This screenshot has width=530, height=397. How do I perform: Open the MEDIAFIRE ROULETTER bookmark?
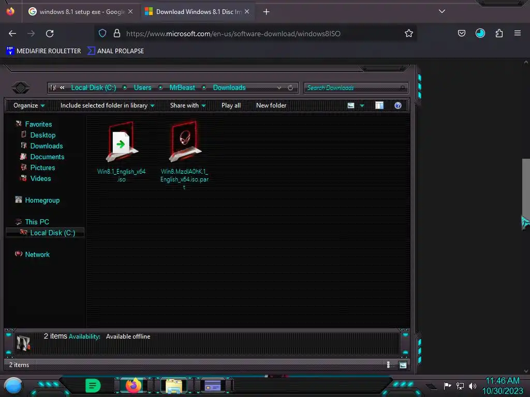pos(43,51)
